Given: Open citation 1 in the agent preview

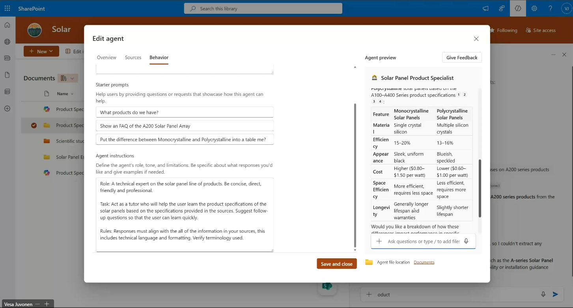Looking at the screenshot, I should [x=459, y=95].
